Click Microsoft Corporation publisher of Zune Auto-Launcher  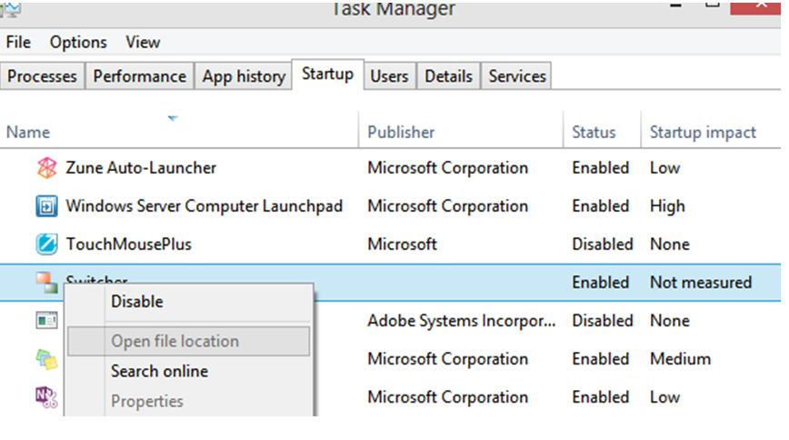pos(448,167)
